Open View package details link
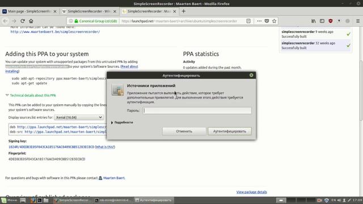Viewport: 363px width, 204px height. tap(251, 192)
